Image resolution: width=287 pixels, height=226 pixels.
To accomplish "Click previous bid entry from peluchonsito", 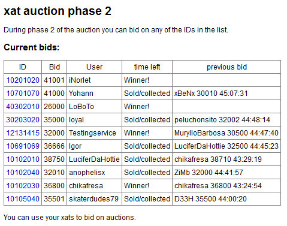I will point(222,120).
